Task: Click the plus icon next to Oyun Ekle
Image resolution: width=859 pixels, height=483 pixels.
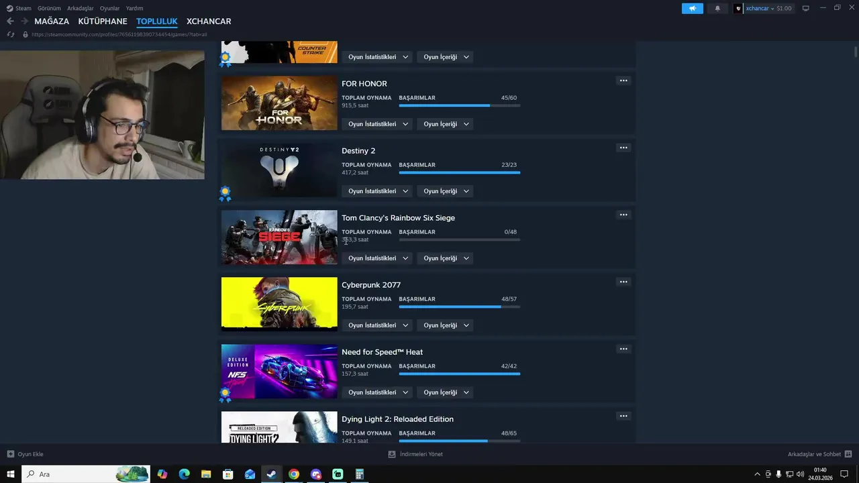Action: tap(10, 454)
